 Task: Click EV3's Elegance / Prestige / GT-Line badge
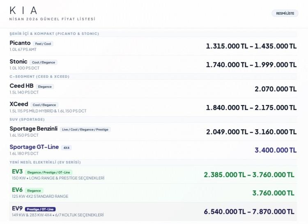(x=48, y=172)
